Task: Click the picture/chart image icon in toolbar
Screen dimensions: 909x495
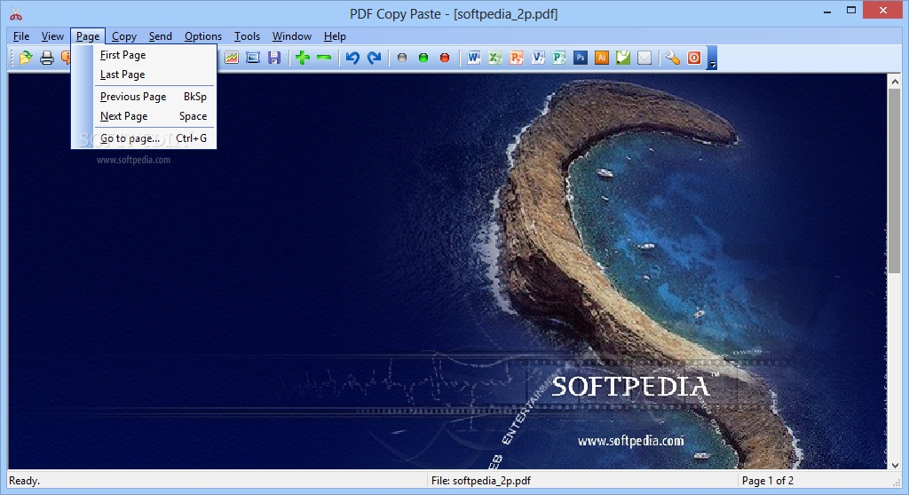Action: click(x=232, y=58)
